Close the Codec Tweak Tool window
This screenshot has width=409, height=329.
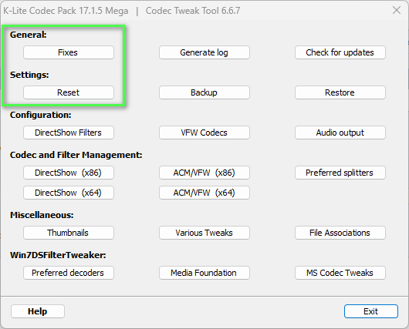[x=397, y=11]
